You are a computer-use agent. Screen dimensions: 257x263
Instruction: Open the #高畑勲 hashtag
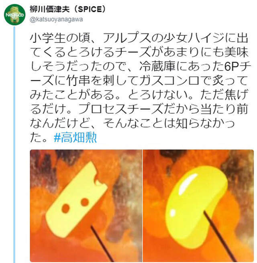[x=75, y=137]
